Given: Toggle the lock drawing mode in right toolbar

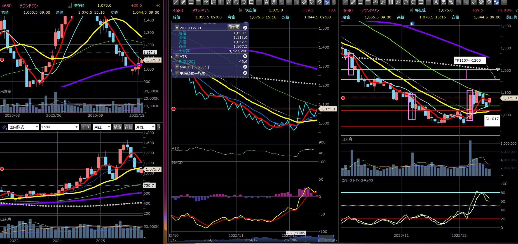Looking at the screenshot, I should (x=496, y=2).
